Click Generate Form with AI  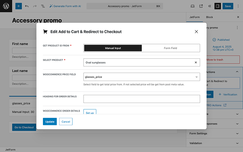pyautogui.click(x=65, y=6)
